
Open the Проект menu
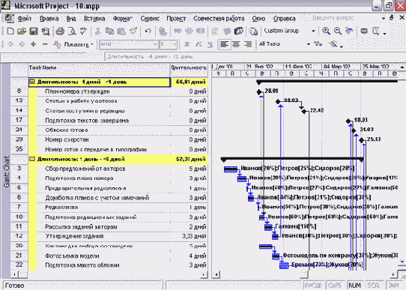point(176,19)
